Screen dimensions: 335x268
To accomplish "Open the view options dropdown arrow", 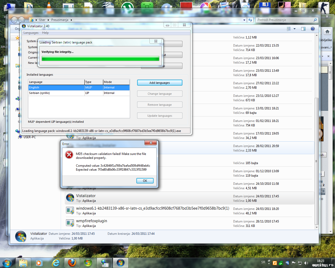I will click(x=294, y=29).
